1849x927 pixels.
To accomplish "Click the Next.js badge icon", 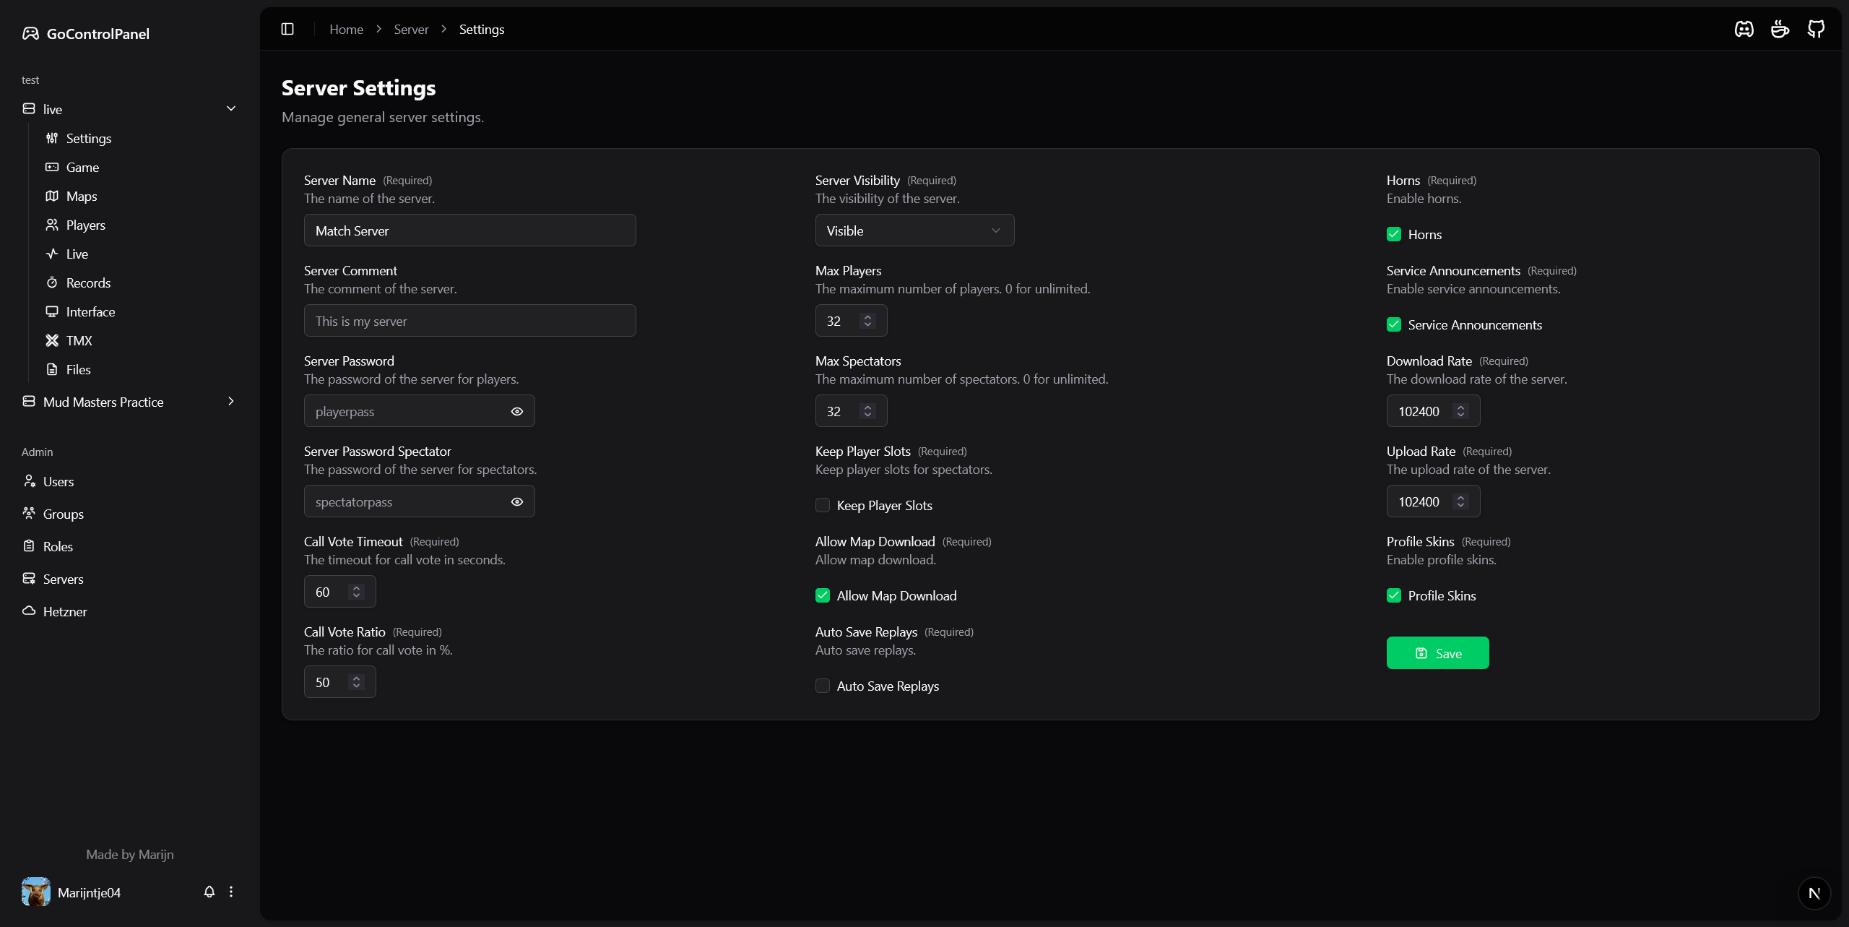I will click(x=1814, y=893).
